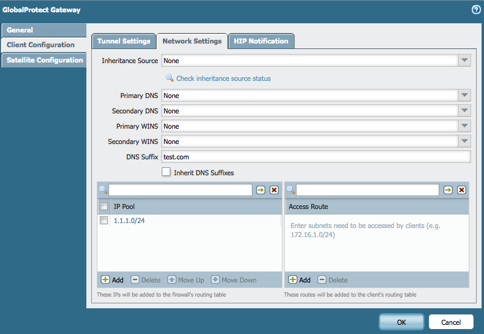The image size is (484, 334).
Task: Open the help question mark icon
Action: (475, 10)
